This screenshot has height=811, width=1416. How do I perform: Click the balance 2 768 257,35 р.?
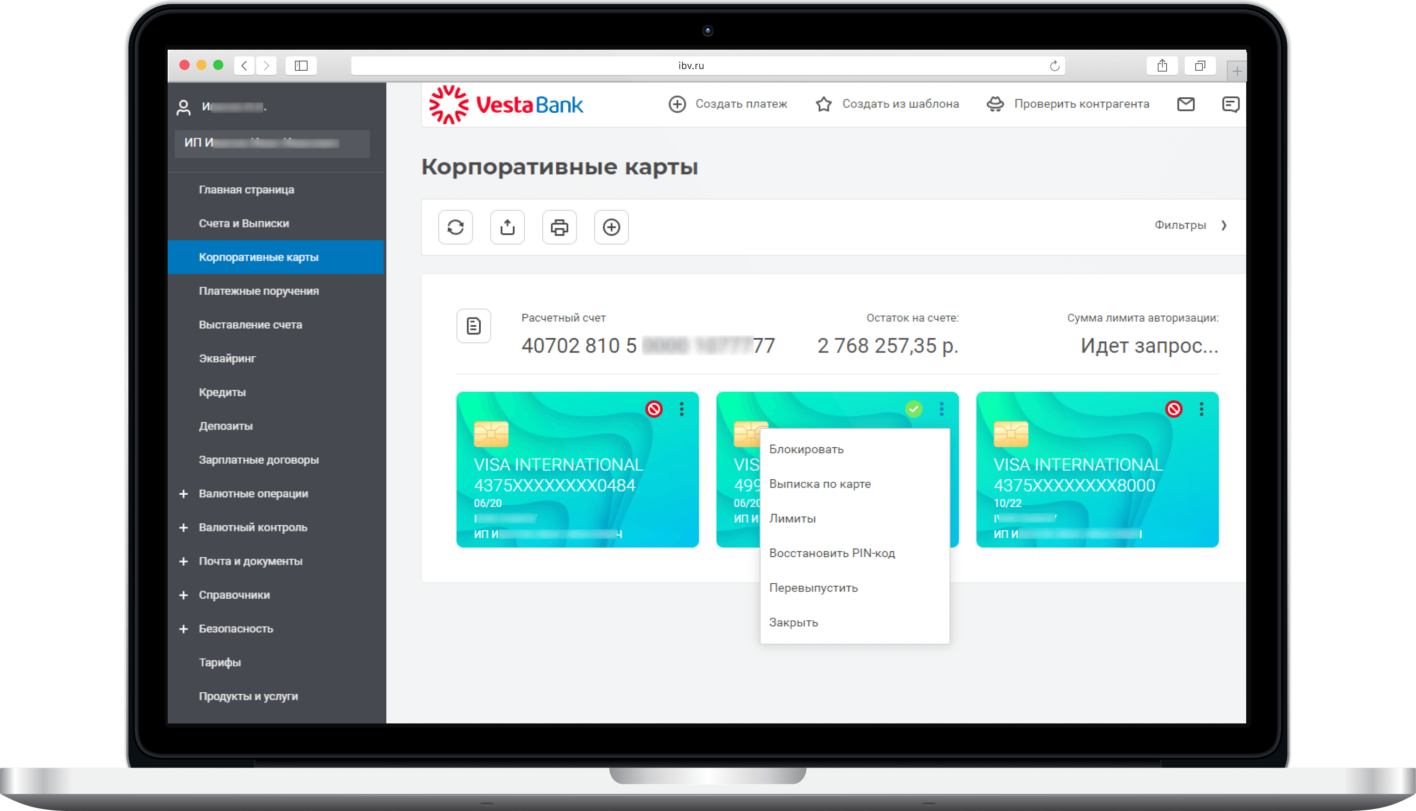click(888, 346)
